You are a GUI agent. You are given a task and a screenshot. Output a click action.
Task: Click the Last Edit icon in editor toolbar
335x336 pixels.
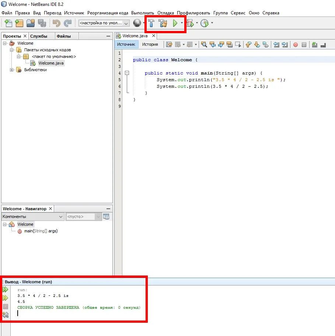click(x=169, y=44)
